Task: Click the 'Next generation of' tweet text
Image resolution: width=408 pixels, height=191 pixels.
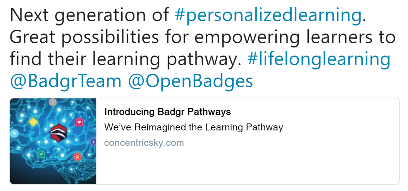Action: click(89, 15)
